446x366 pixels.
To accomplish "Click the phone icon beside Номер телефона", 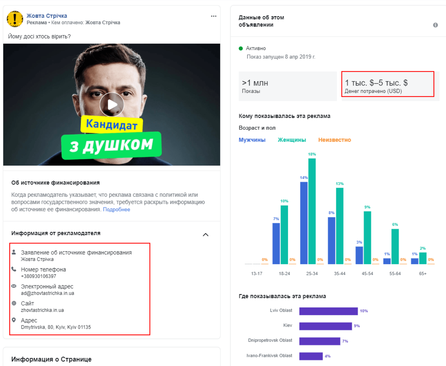I will tap(14, 269).
